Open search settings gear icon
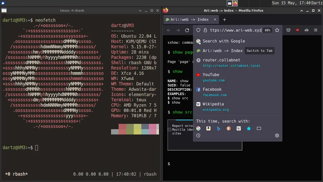The height and width of the screenshot is (182, 323). pos(277,135)
